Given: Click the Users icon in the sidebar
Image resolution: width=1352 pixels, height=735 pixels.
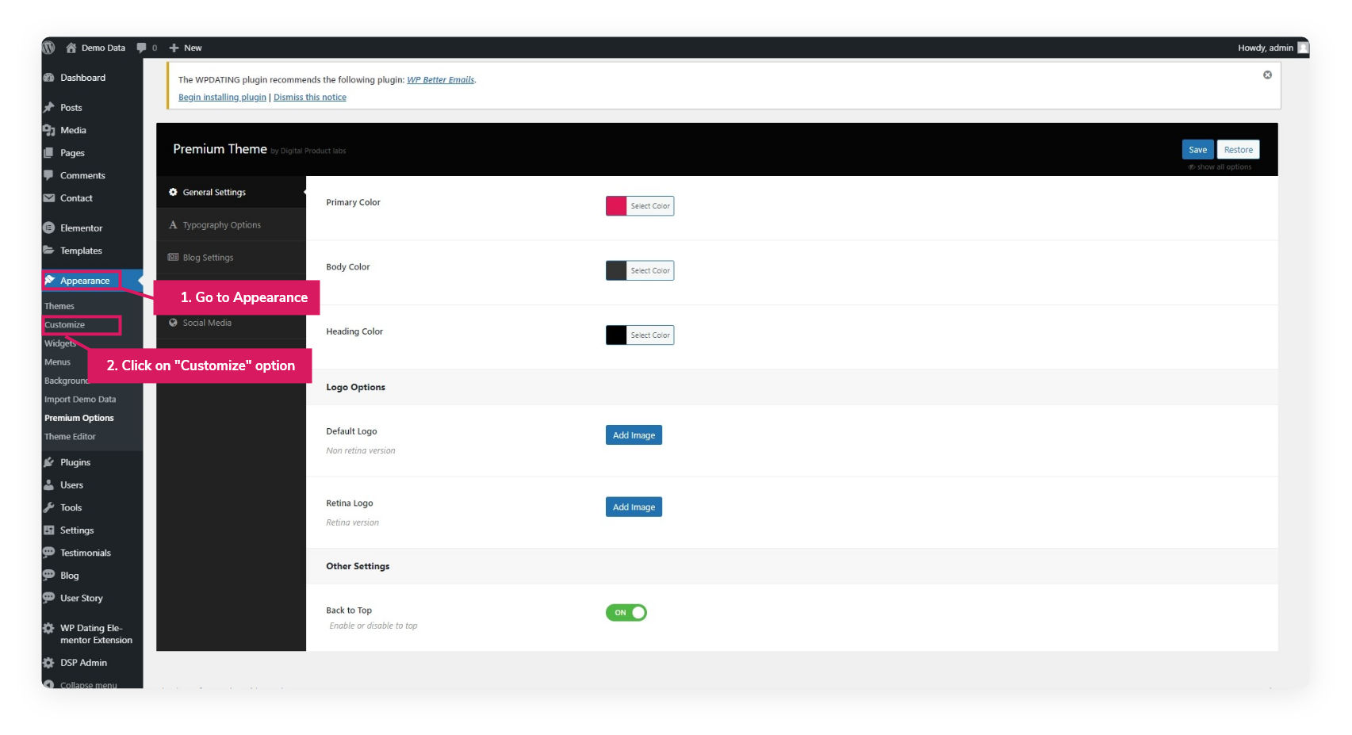Looking at the screenshot, I should [x=49, y=485].
